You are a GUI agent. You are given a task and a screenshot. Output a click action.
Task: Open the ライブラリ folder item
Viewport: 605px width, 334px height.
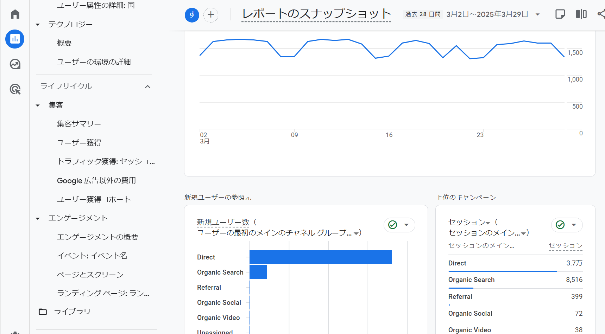pyautogui.click(x=65, y=311)
